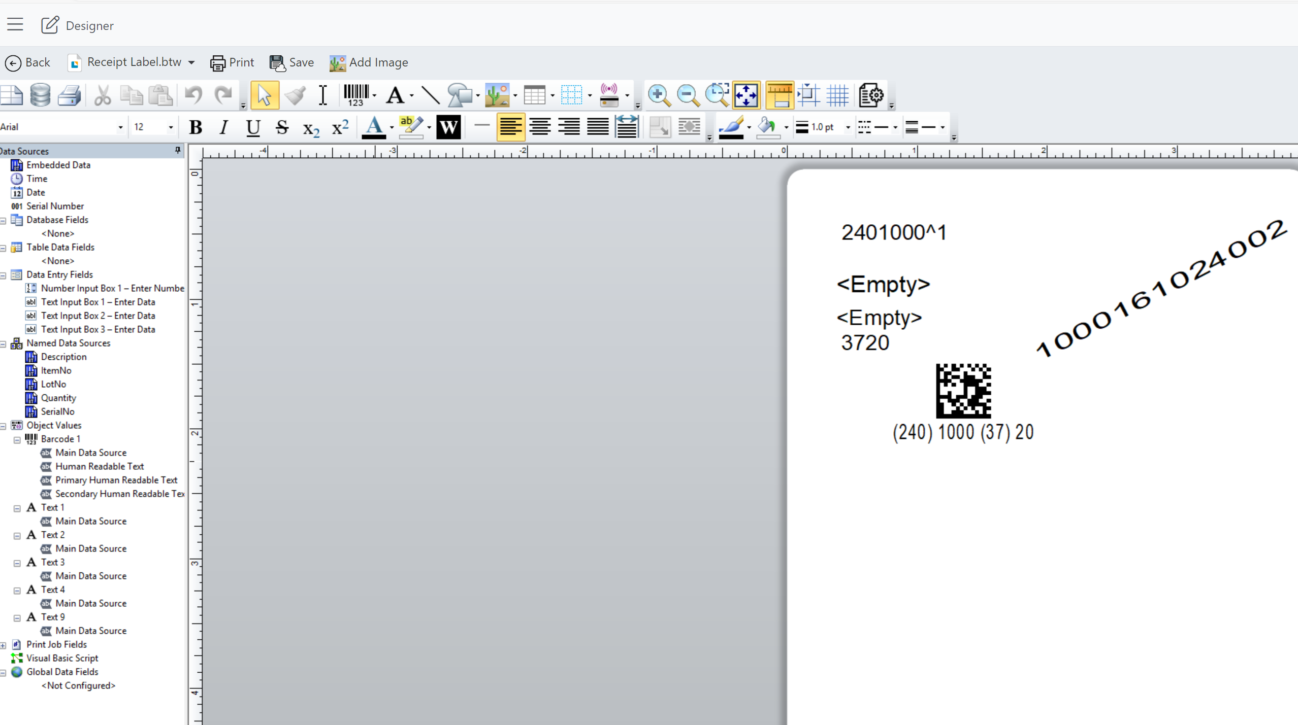Image resolution: width=1298 pixels, height=725 pixels.
Task: Click the zoom out magnifier icon
Action: point(688,95)
